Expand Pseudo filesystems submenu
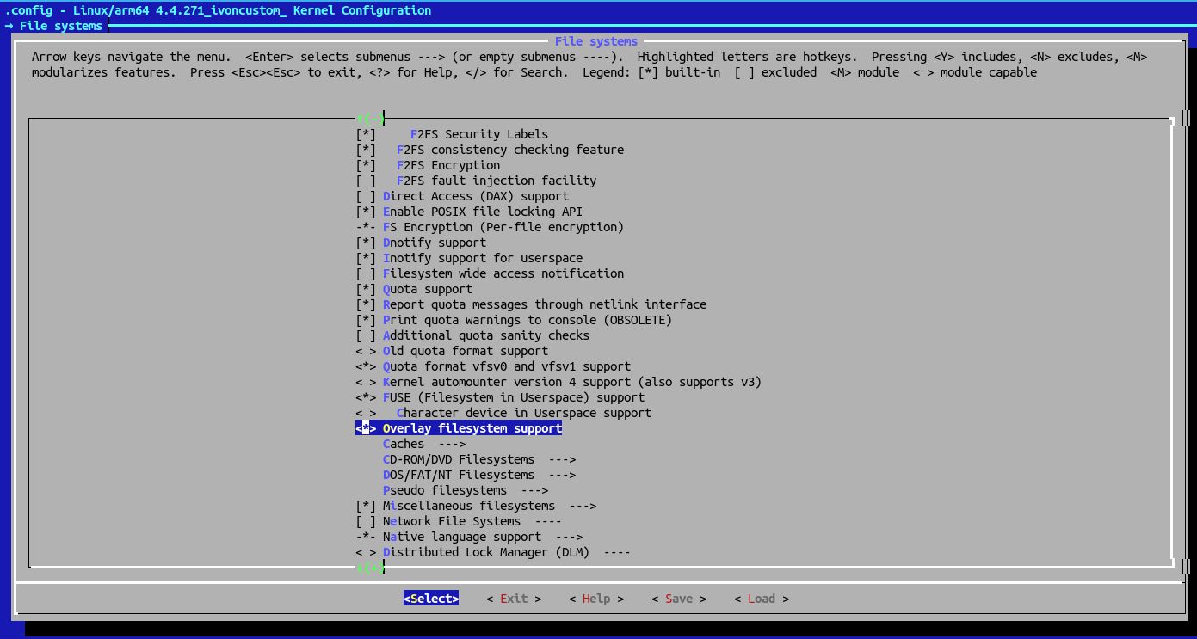 465,490
